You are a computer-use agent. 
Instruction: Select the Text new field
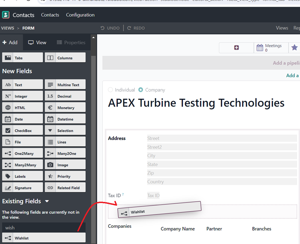tap(23, 85)
